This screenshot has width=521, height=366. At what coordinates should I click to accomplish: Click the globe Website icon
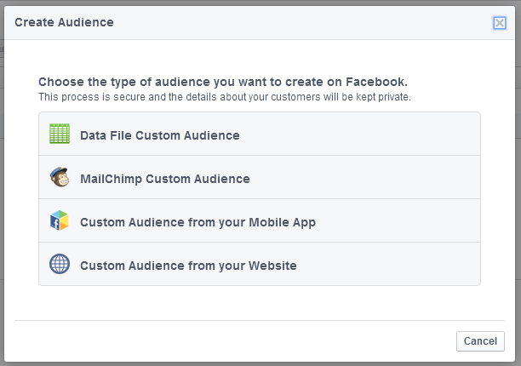point(60,264)
